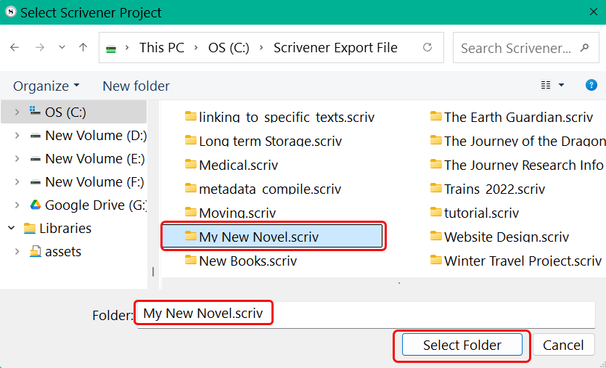This screenshot has height=368, width=606.
Task: Click the Forward navigation arrow
Action: 40,48
